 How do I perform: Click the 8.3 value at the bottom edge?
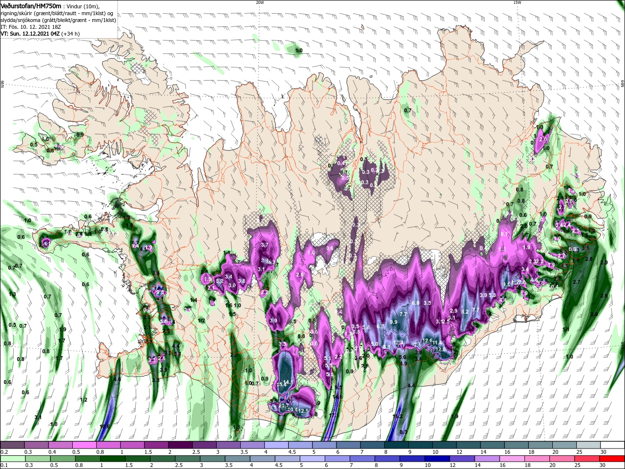point(403,432)
